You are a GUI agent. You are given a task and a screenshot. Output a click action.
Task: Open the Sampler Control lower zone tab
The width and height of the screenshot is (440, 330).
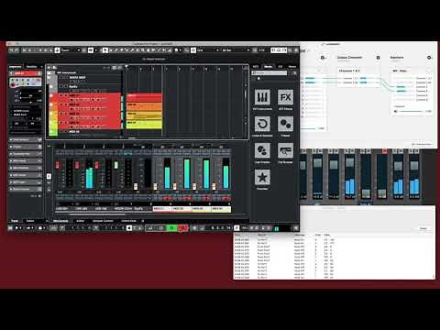coord(103,221)
